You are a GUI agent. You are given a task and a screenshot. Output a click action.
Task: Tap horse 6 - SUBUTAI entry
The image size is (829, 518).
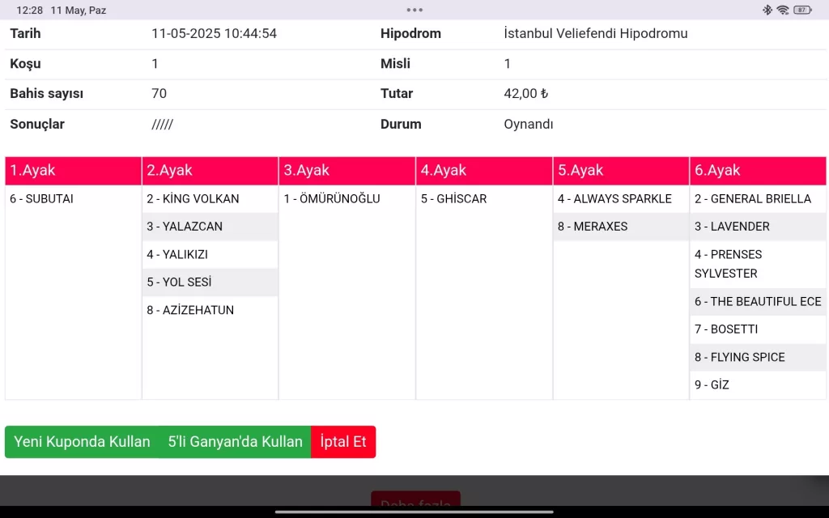point(42,198)
